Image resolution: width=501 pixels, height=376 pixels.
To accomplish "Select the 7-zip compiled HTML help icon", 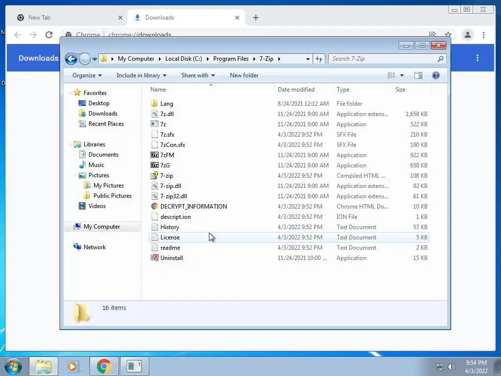I will point(154,175).
